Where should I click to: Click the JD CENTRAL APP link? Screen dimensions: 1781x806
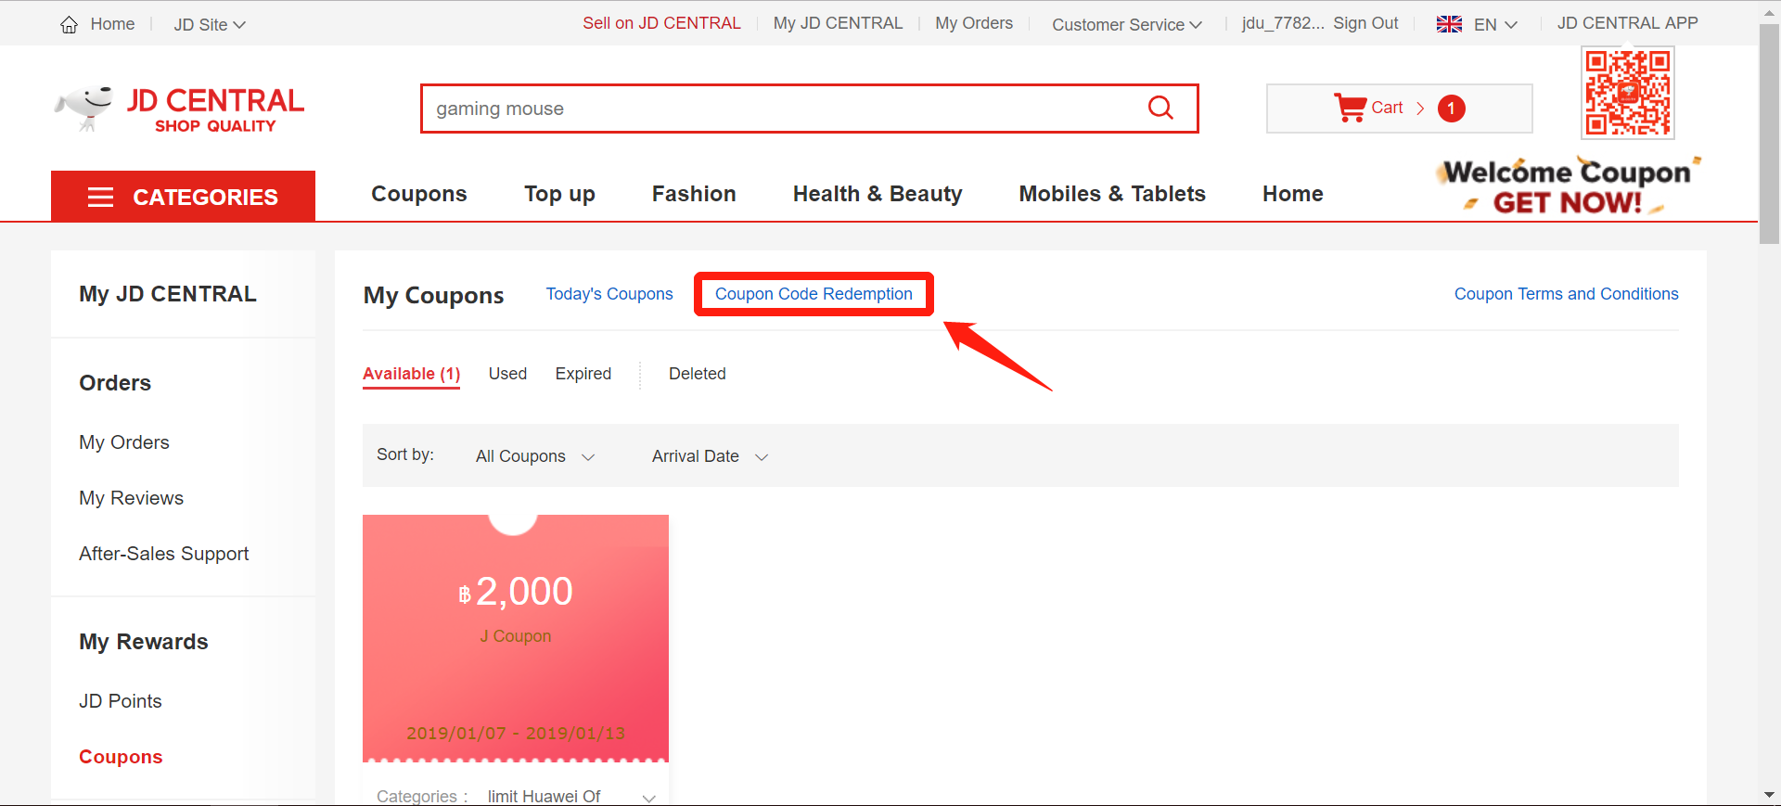[1627, 23]
